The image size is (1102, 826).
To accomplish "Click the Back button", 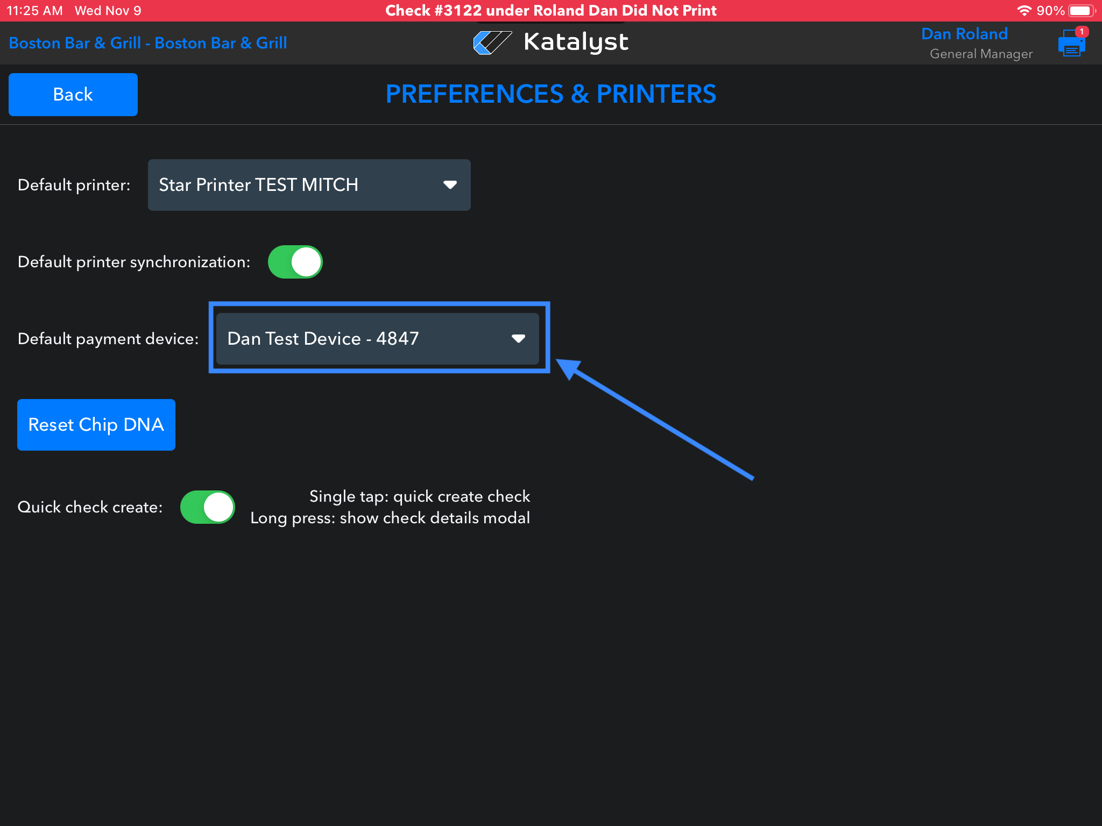I will (73, 95).
